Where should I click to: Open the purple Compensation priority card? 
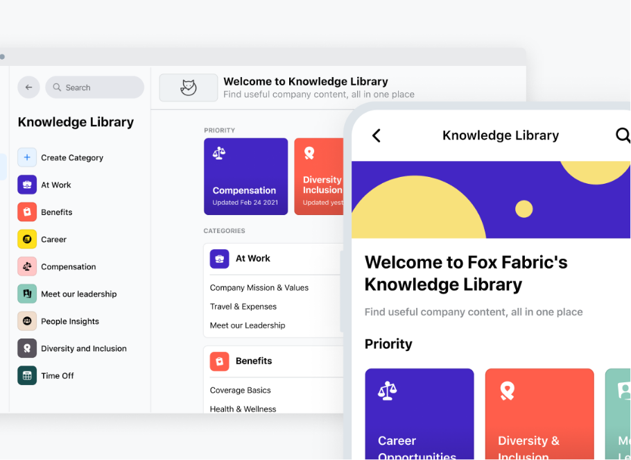tap(246, 176)
